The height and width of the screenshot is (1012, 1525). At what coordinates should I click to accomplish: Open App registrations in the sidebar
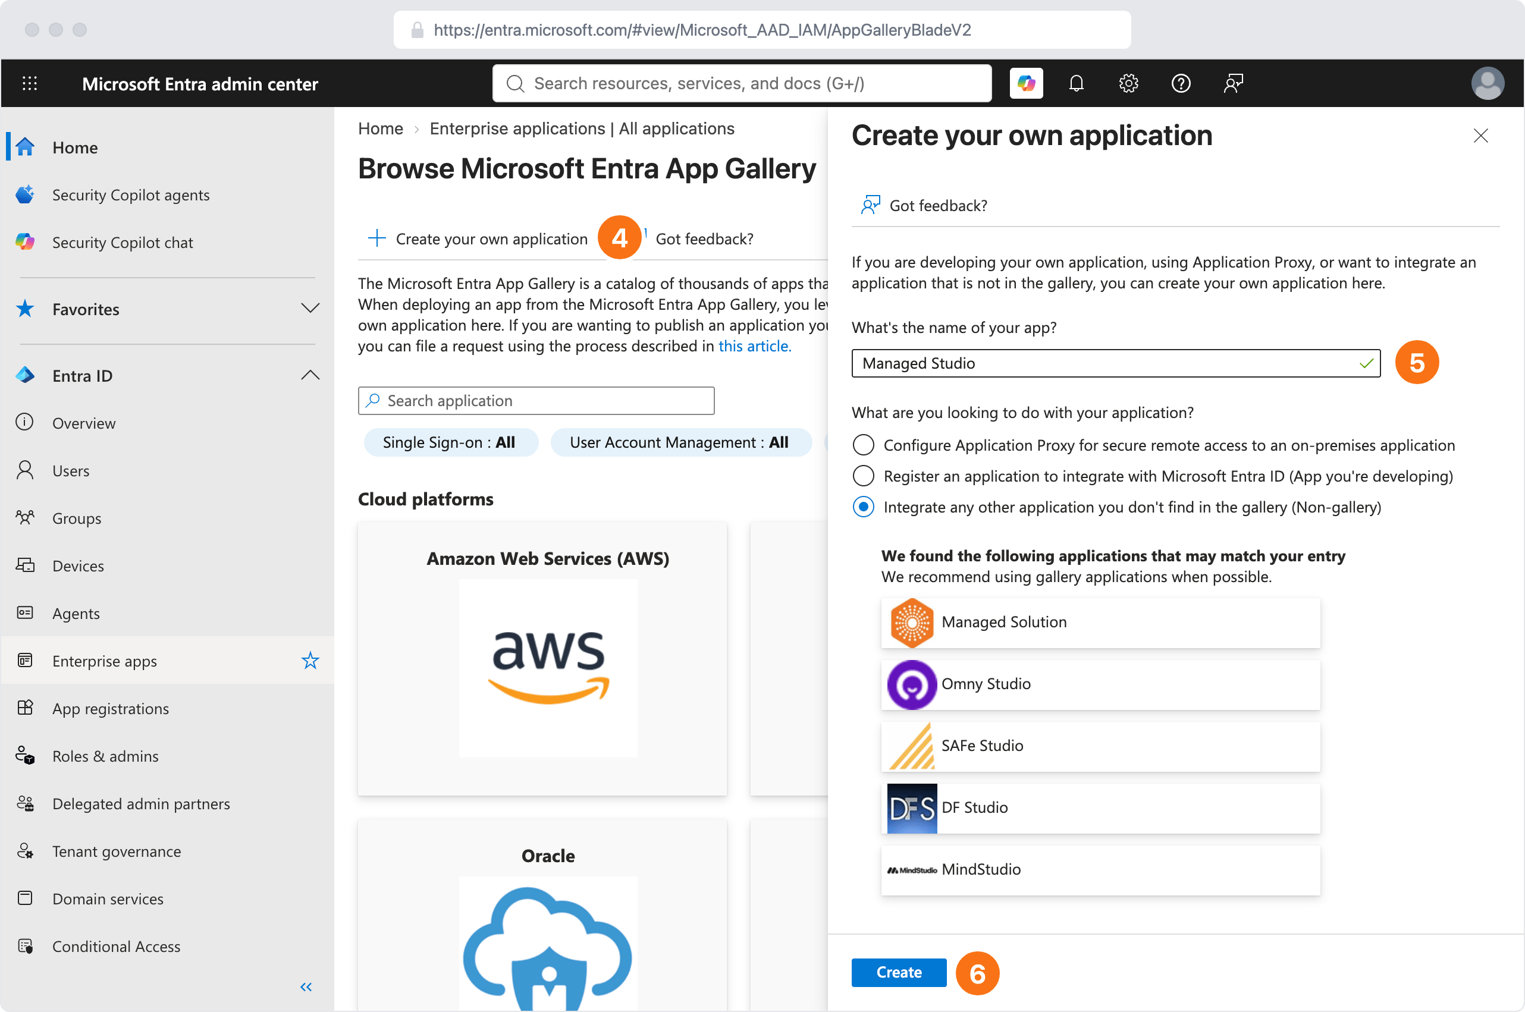point(168,708)
